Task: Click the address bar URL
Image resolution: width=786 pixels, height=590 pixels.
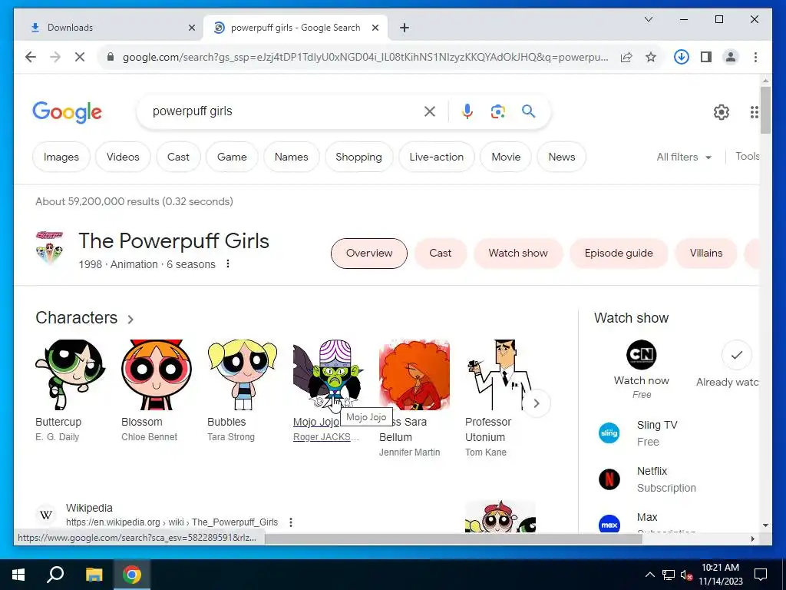Action: click(365, 57)
